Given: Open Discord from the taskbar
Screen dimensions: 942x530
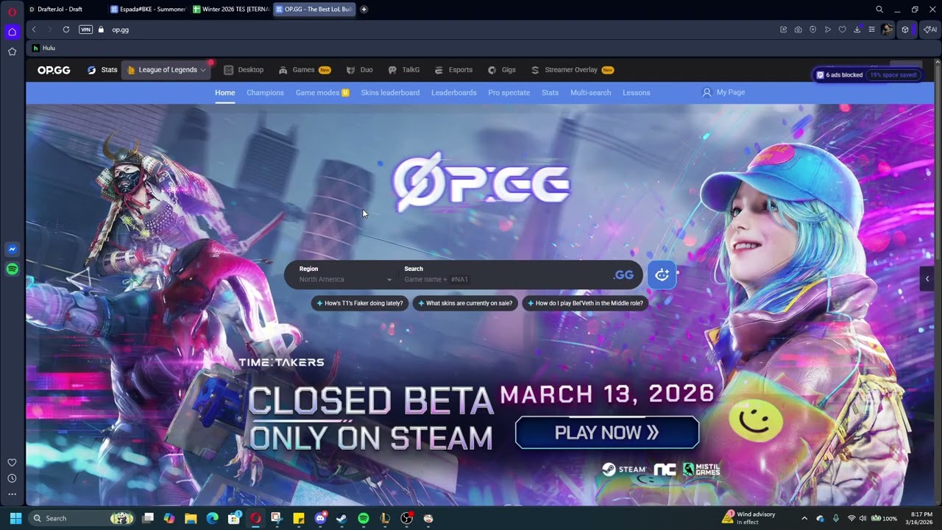Looking at the screenshot, I should (x=320, y=518).
